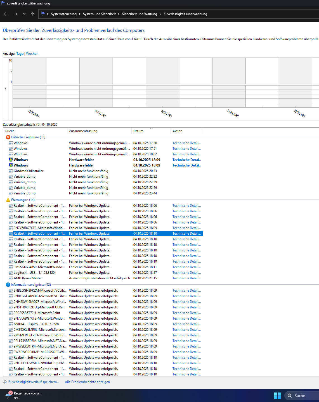Click the save history document icon

(5, 382)
